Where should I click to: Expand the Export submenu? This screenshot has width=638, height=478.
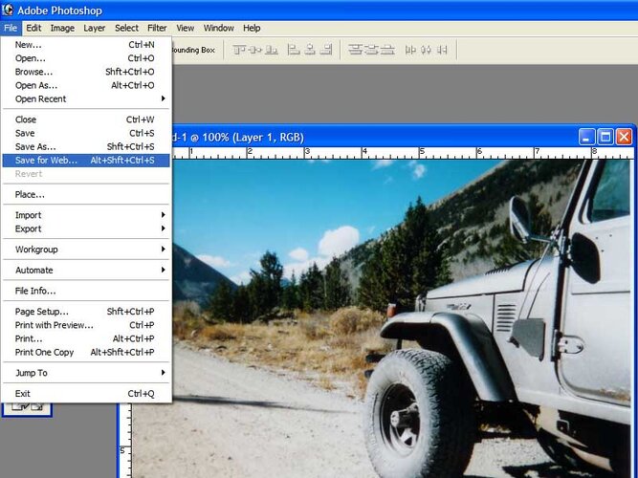[86, 228]
